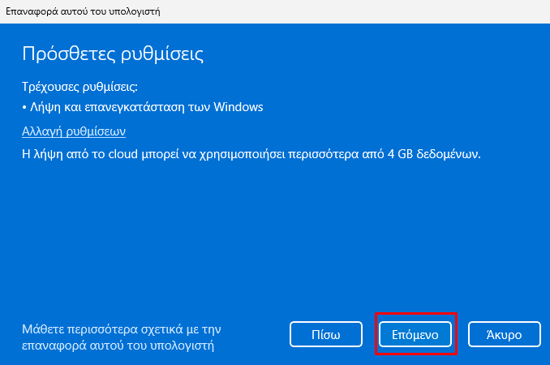Click the second line of the learn-more link
550x365 pixels.
click(118, 346)
